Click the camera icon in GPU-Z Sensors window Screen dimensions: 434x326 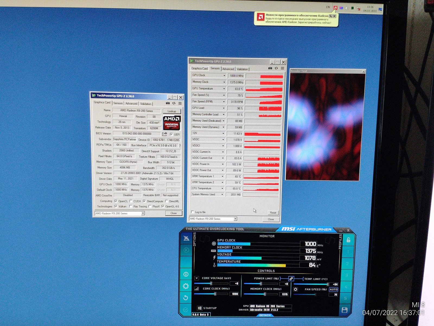(x=270, y=68)
